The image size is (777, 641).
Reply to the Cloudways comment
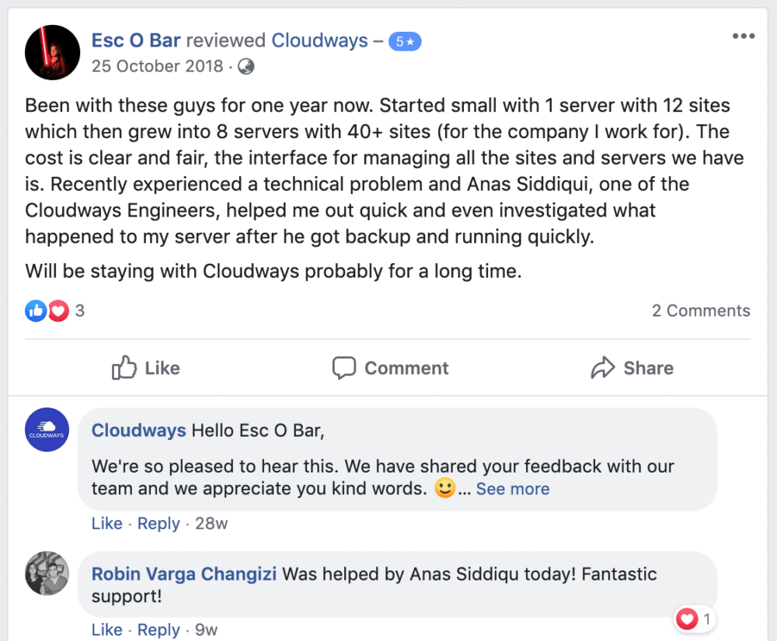point(159,524)
